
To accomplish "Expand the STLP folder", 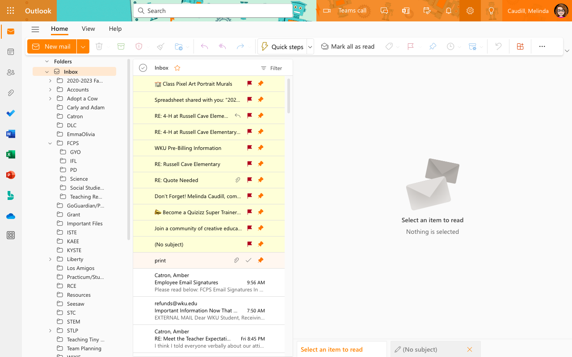I will pyautogui.click(x=50, y=331).
